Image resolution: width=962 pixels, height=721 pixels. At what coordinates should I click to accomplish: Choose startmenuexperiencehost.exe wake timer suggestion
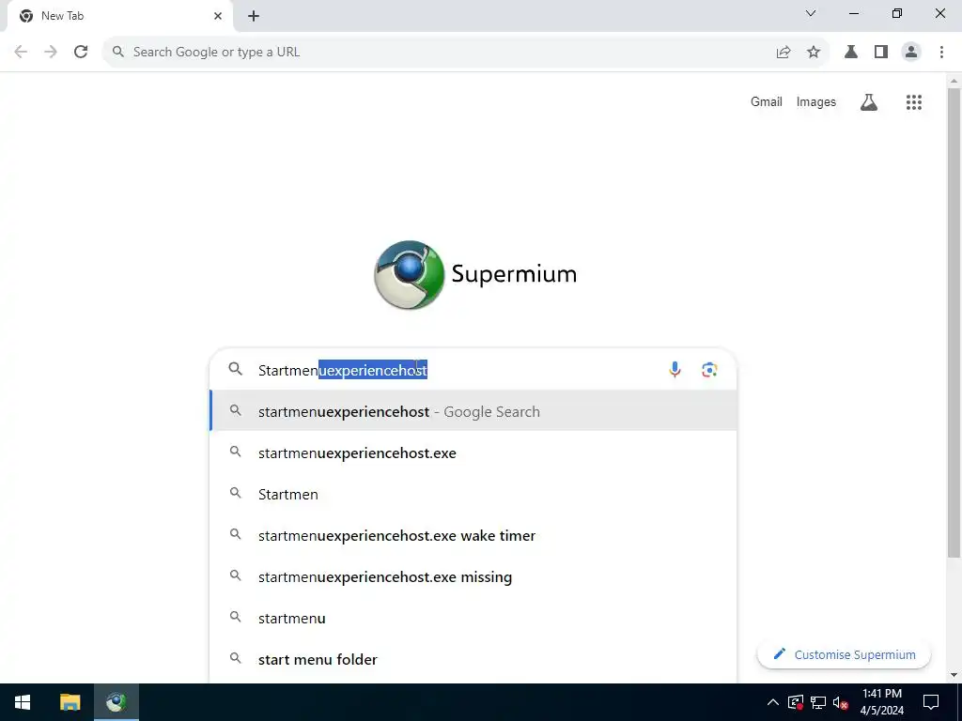point(473,535)
